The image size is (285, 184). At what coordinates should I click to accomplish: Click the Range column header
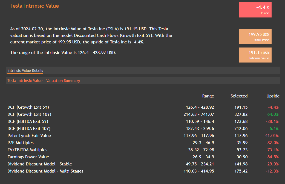(x=208, y=96)
